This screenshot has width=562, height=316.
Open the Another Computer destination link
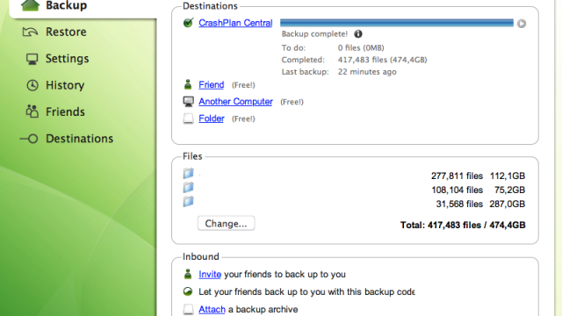coord(235,102)
